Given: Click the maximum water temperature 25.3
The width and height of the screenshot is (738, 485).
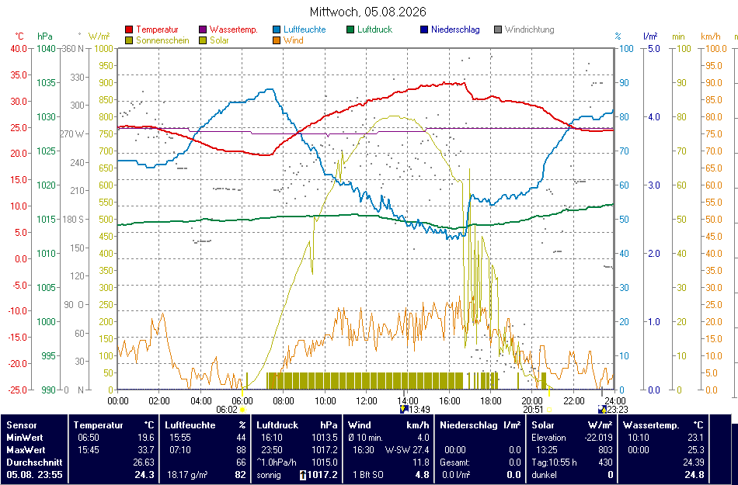Looking at the screenshot, I should tap(696, 450).
